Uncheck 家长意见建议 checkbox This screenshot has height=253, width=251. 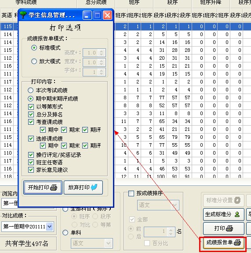click(31, 170)
